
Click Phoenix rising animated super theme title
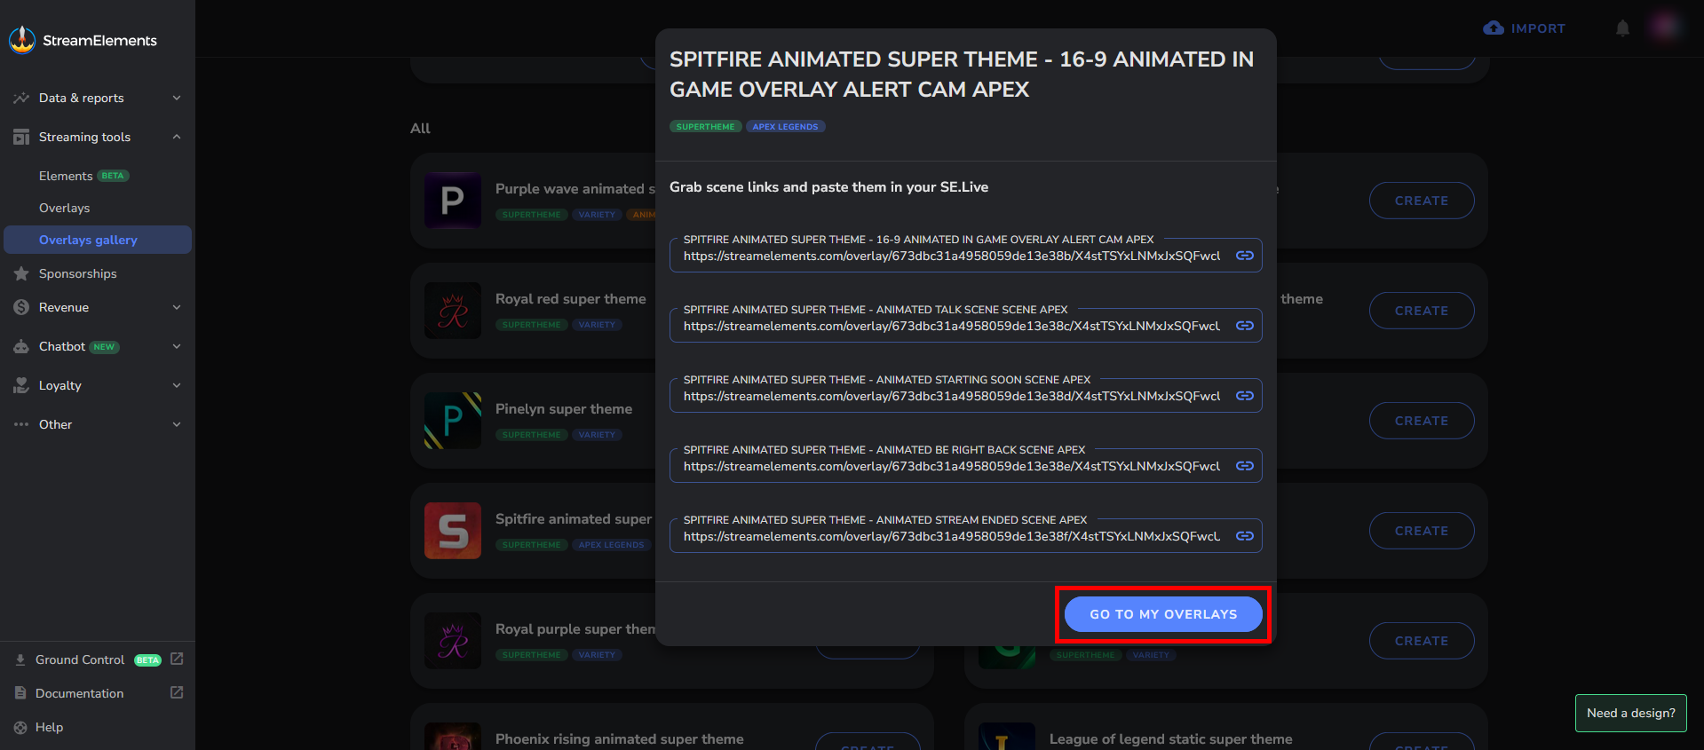tap(620, 739)
